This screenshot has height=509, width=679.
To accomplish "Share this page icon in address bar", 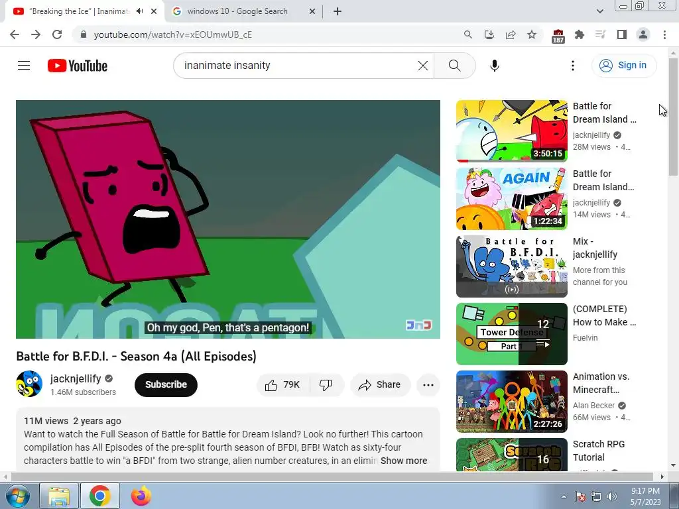I will click(511, 34).
